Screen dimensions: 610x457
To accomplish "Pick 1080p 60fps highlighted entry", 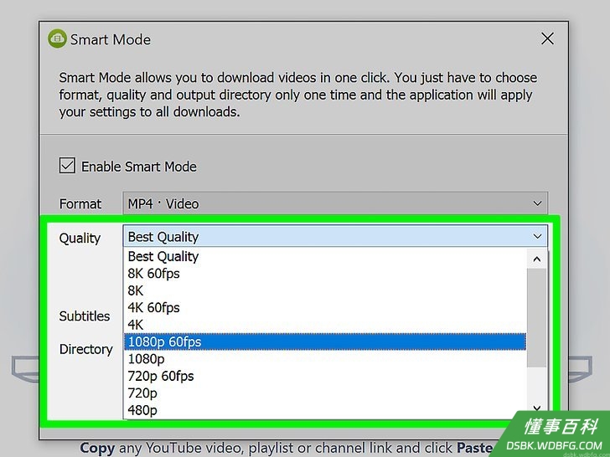I will 325,342.
